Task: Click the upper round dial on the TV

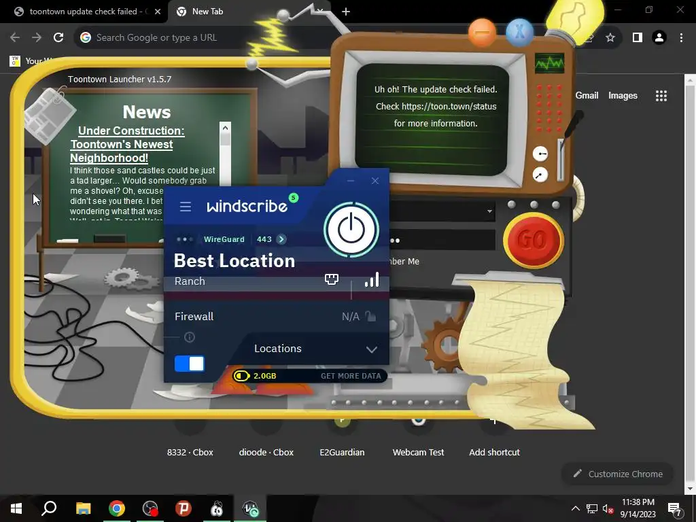Action: click(540, 154)
